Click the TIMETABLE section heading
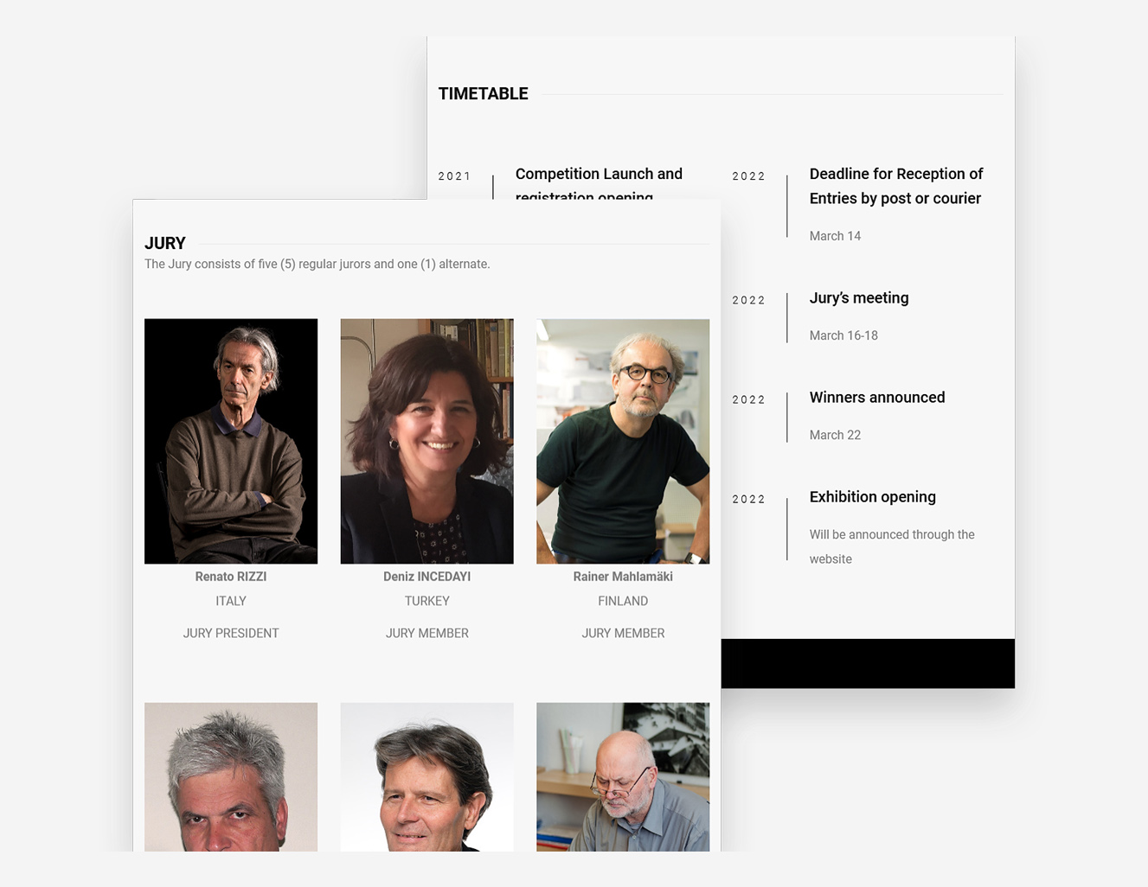Viewport: 1148px width, 887px height. pos(483,94)
